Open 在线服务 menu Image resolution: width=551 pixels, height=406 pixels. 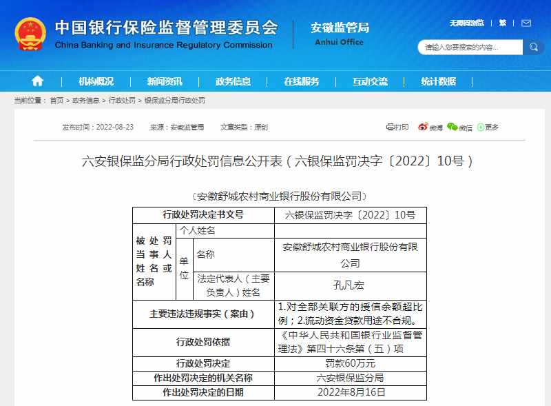pos(302,81)
